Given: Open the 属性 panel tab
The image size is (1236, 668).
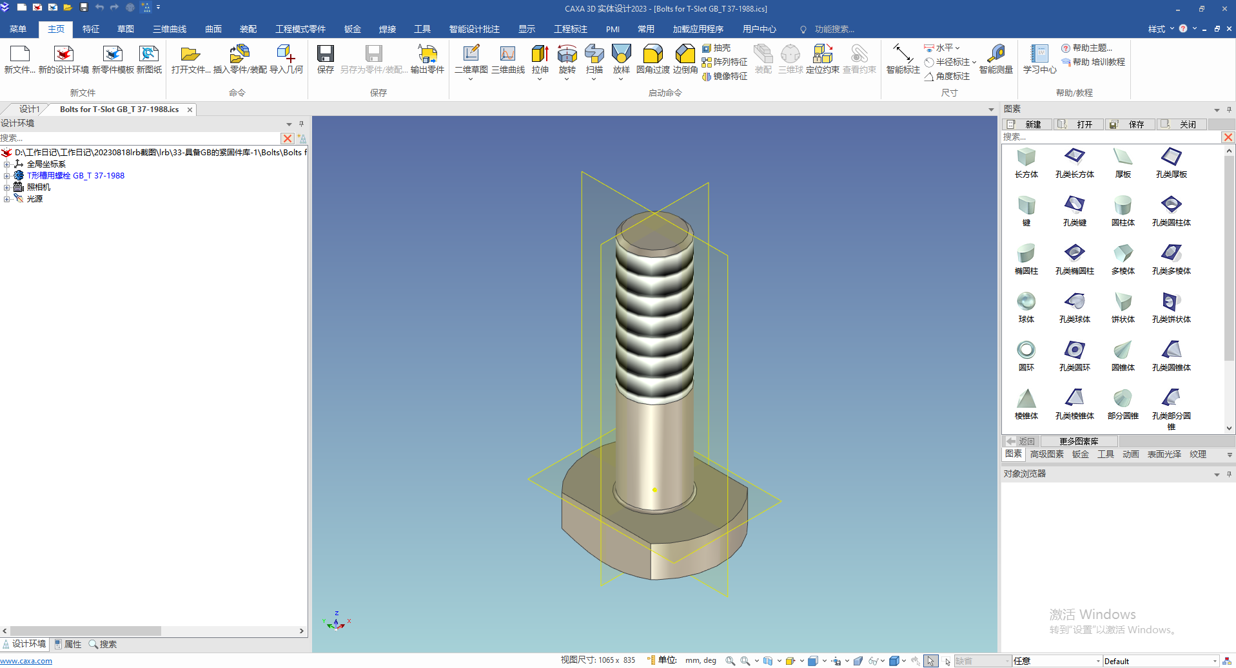Looking at the screenshot, I should coord(68,644).
